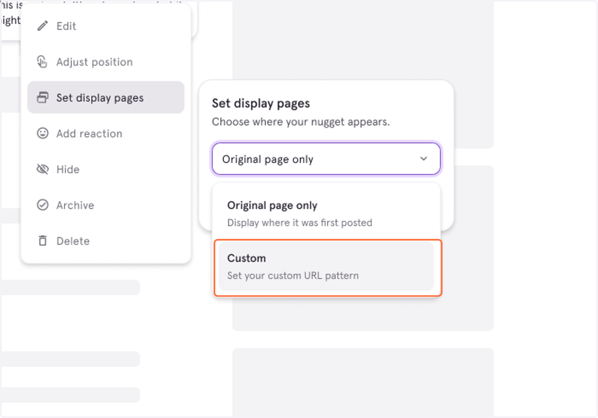
Task: Click the Edit pencil icon
Action: click(43, 26)
